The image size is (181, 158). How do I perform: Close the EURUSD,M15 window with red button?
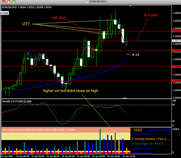coord(4,1)
